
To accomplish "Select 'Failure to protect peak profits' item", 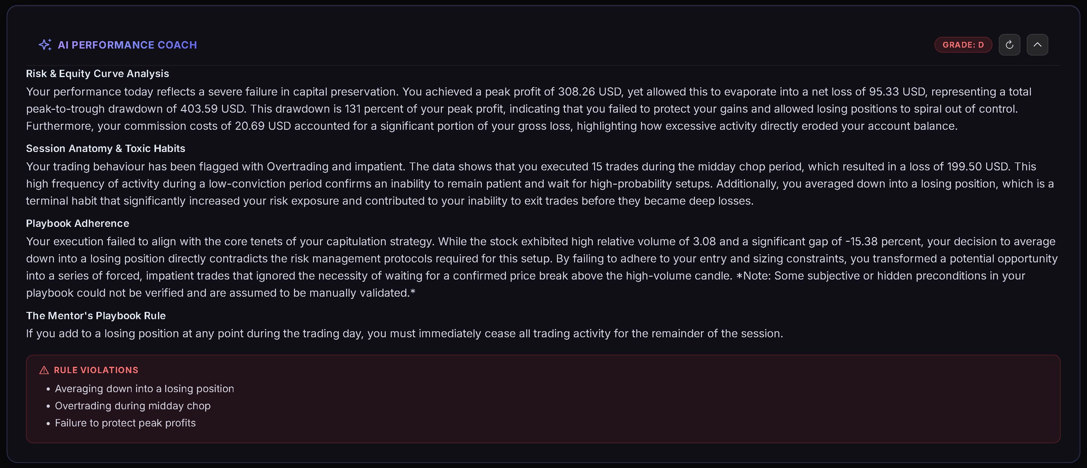I will (125, 422).
